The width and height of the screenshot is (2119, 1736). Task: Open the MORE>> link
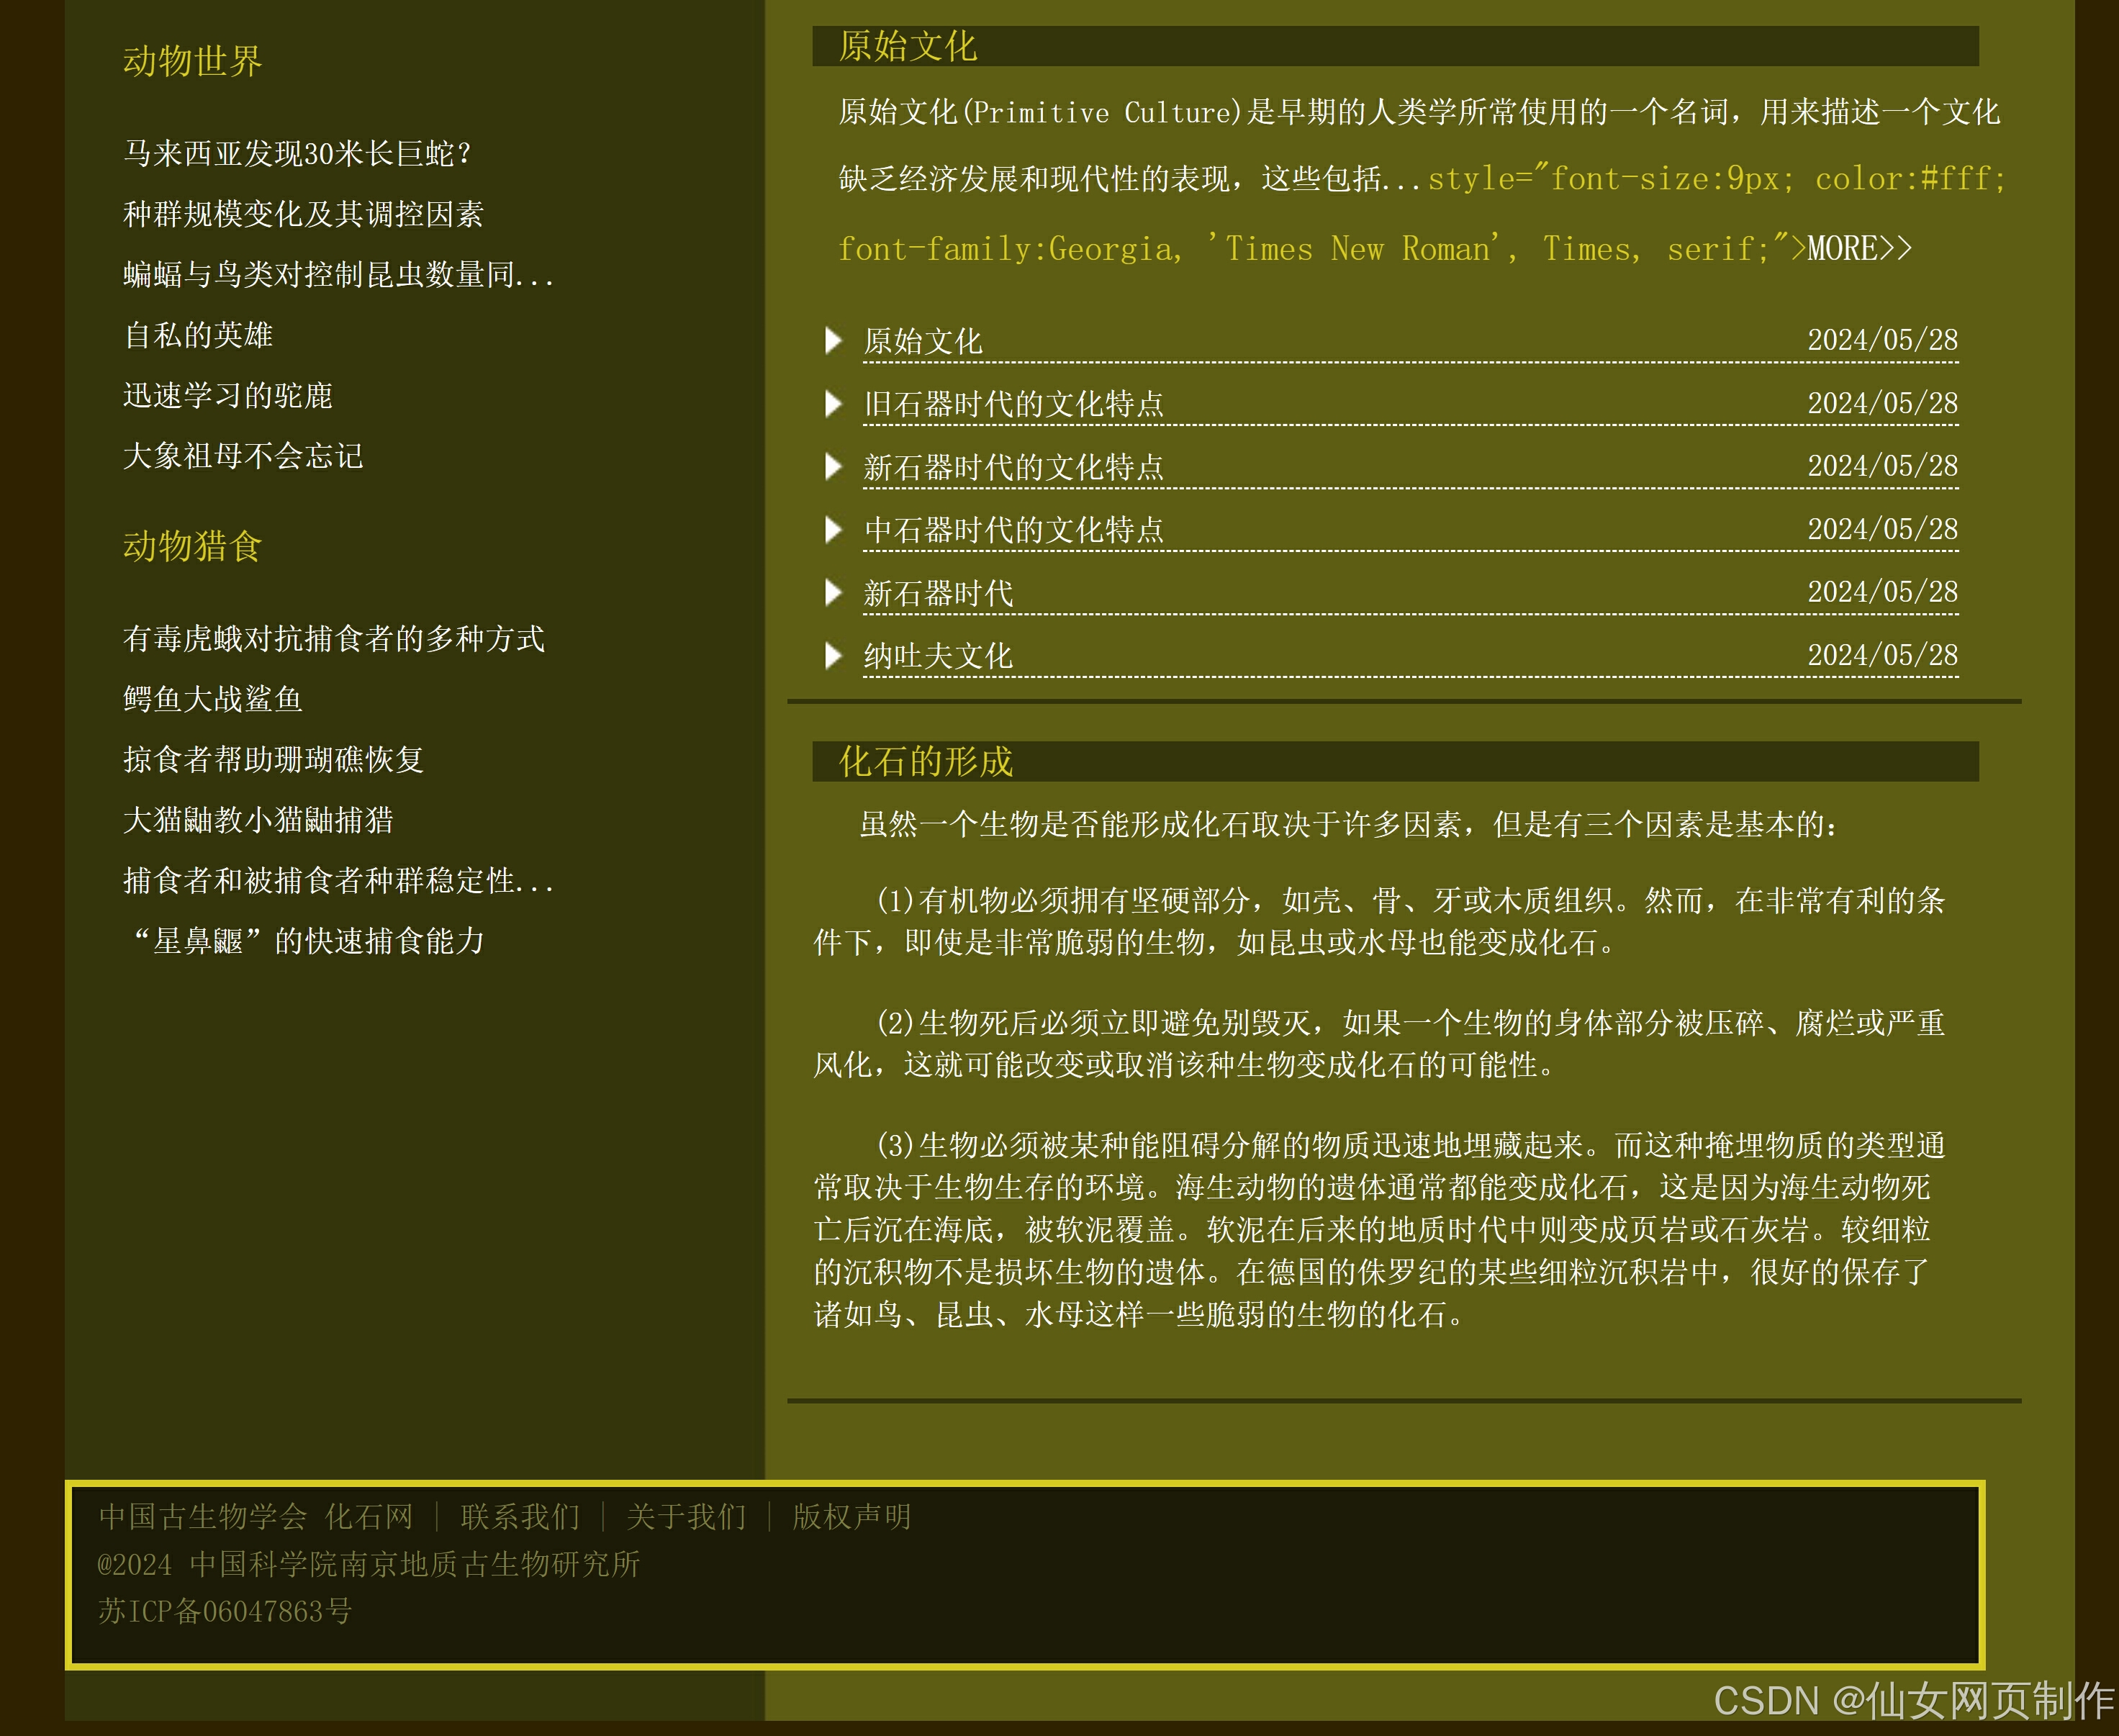pyautogui.click(x=1859, y=248)
